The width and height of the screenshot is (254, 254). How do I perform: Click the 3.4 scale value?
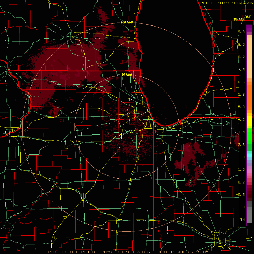pos(241,132)
